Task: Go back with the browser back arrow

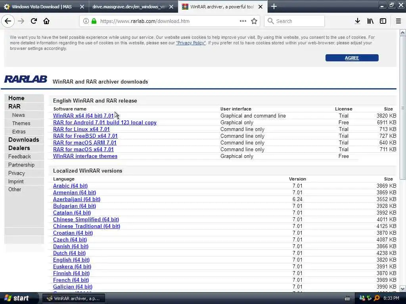Action: click(x=8, y=21)
